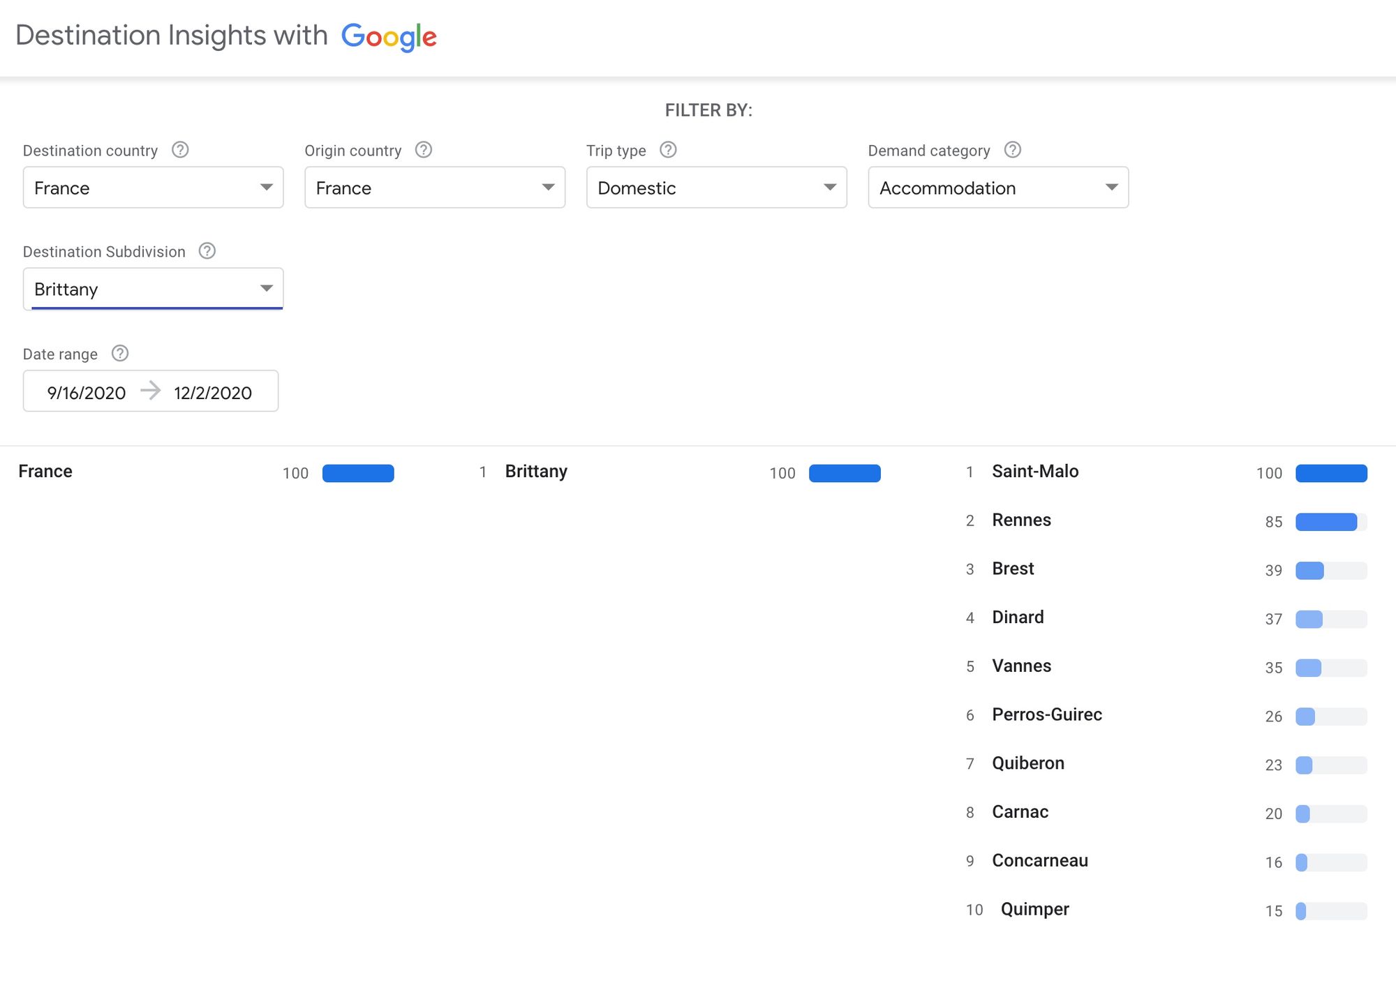Image resolution: width=1396 pixels, height=981 pixels.
Task: Click the Google logo in header
Action: (x=389, y=36)
